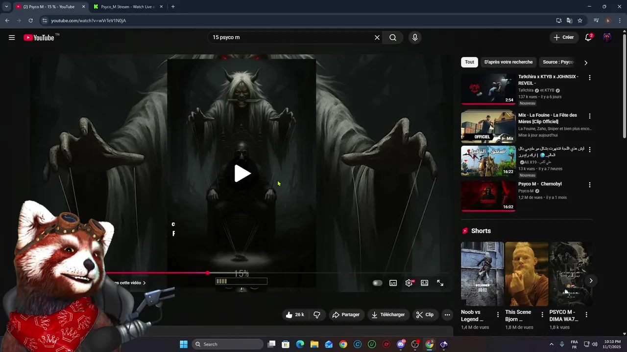Open options for Noob vs Legend short
Viewport: 627px width, 352px height.
tap(498, 315)
